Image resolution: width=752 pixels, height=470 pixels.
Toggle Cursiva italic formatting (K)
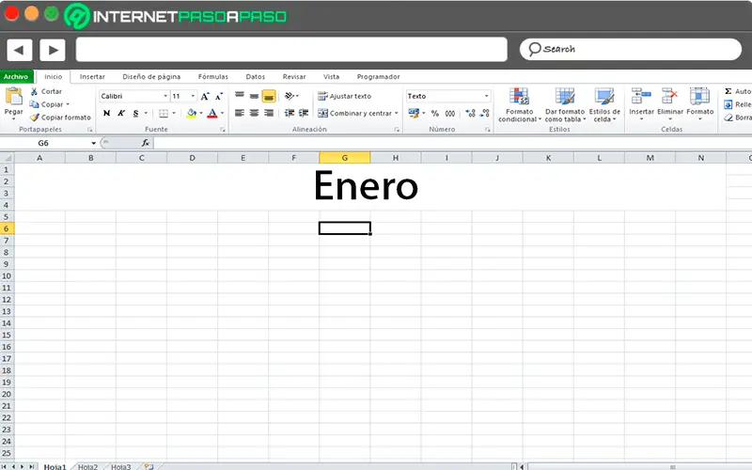click(x=121, y=113)
